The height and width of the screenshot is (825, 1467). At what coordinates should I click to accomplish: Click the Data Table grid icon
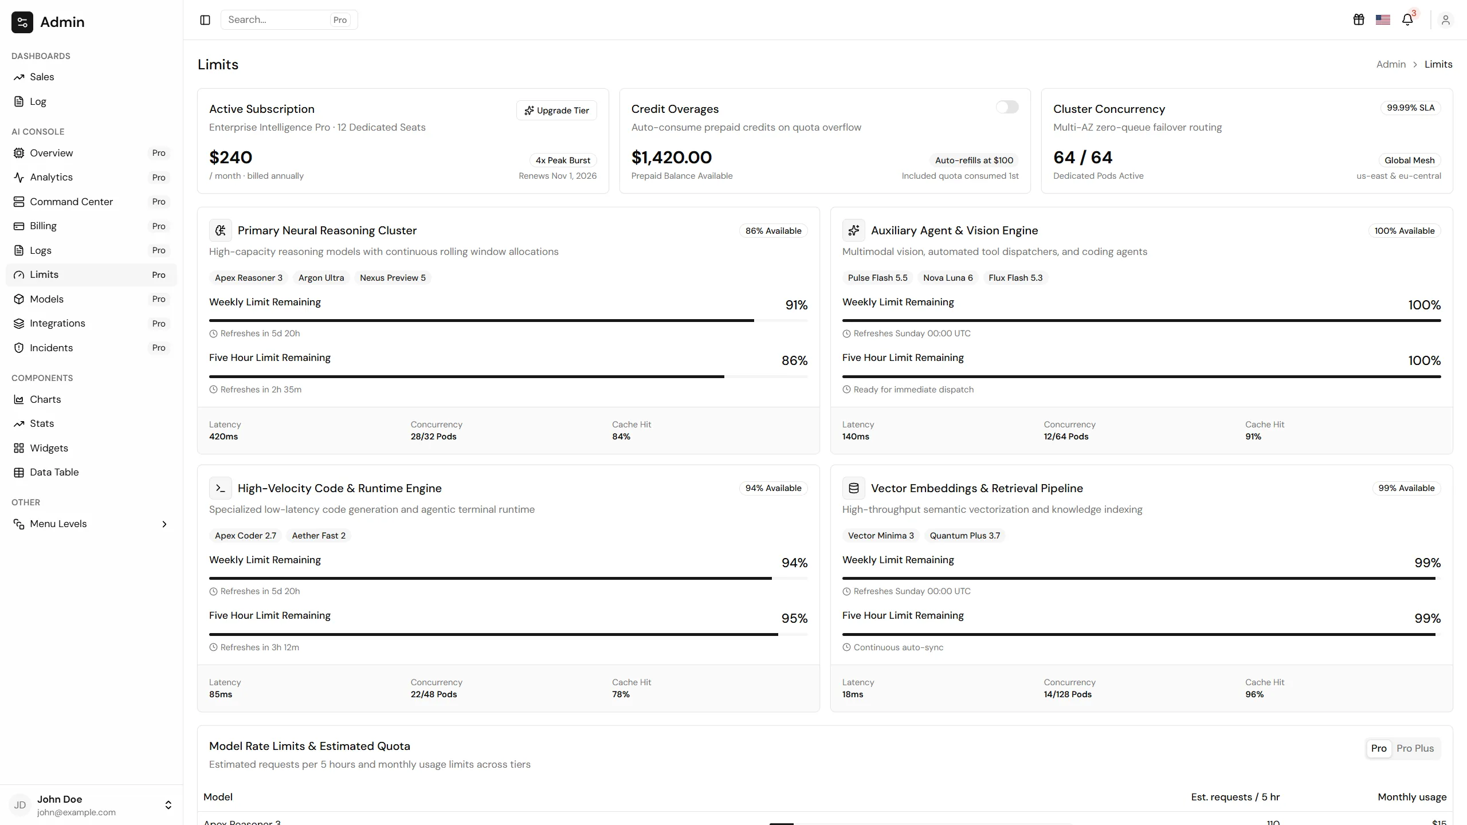[19, 473]
